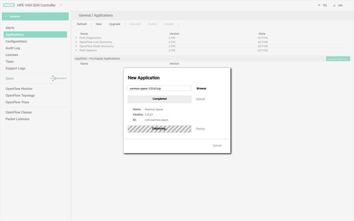Click the Narmox logo beside Spear
Image resolution: width=354 pixels, height=221 pixels.
click(59, 79)
